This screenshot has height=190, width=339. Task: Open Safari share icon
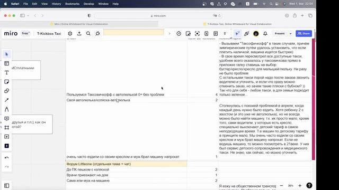pyautogui.click(x=295, y=15)
